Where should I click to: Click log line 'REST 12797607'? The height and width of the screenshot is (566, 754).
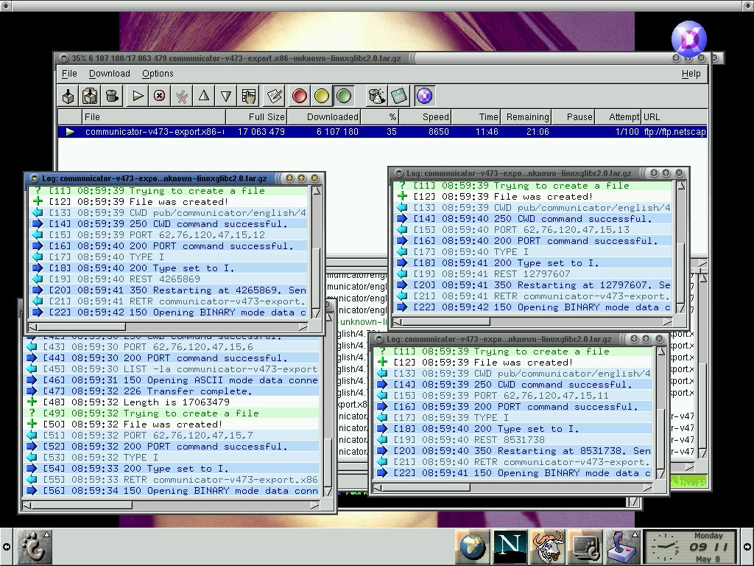[533, 274]
